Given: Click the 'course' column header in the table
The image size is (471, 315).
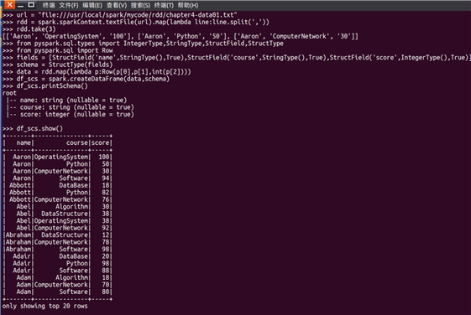Looking at the screenshot, I should (x=77, y=142).
